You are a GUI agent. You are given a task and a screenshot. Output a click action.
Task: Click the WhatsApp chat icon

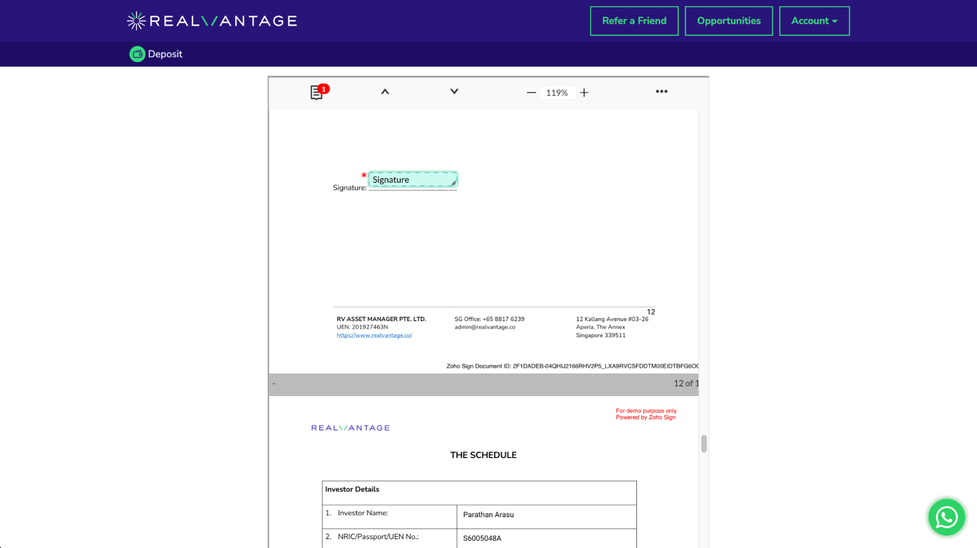pos(946,517)
